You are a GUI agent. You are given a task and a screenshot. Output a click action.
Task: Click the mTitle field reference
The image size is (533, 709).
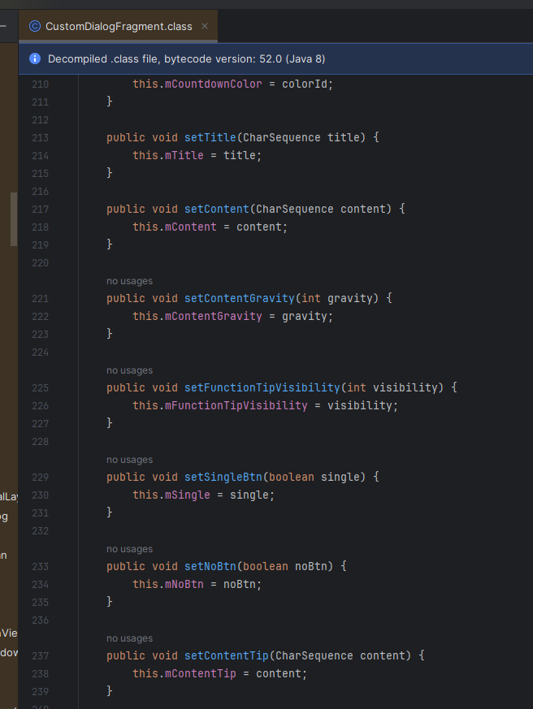coord(184,156)
